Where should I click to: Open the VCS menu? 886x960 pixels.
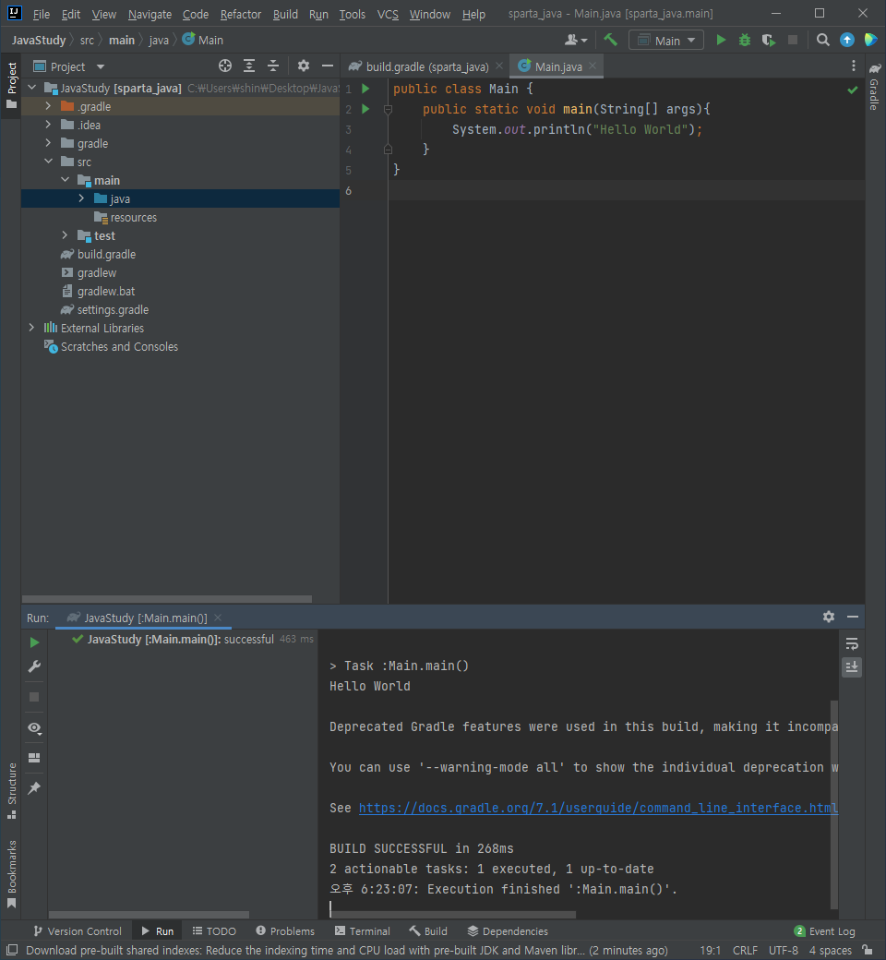point(388,14)
